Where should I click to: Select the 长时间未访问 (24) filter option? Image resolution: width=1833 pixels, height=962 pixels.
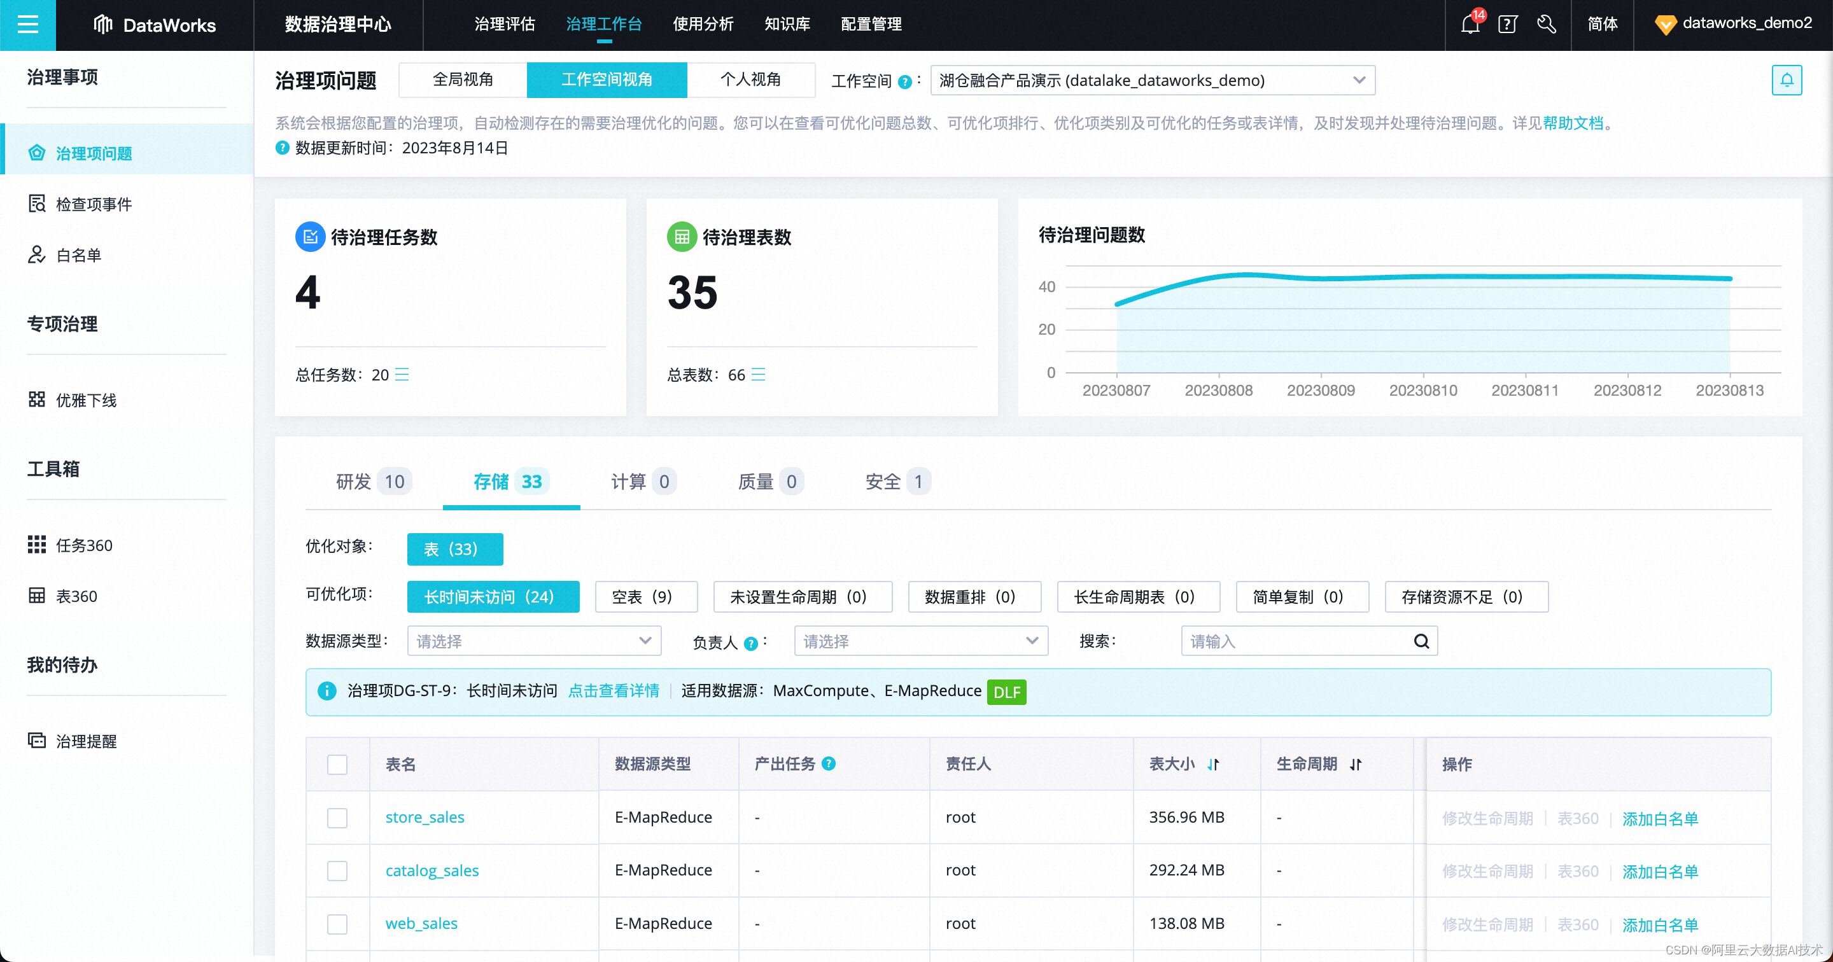pyautogui.click(x=493, y=597)
